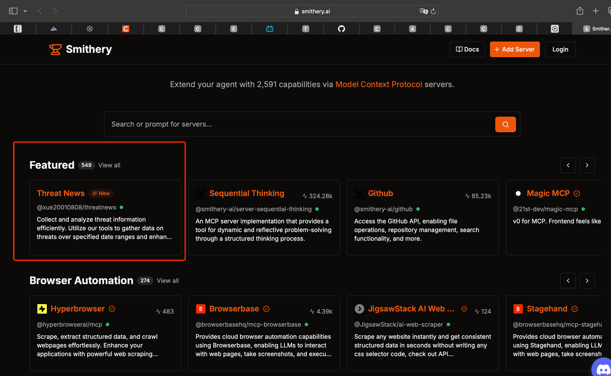The height and width of the screenshot is (376, 611).
Task: Click the Sequential Thinking server icon
Action: click(x=201, y=194)
